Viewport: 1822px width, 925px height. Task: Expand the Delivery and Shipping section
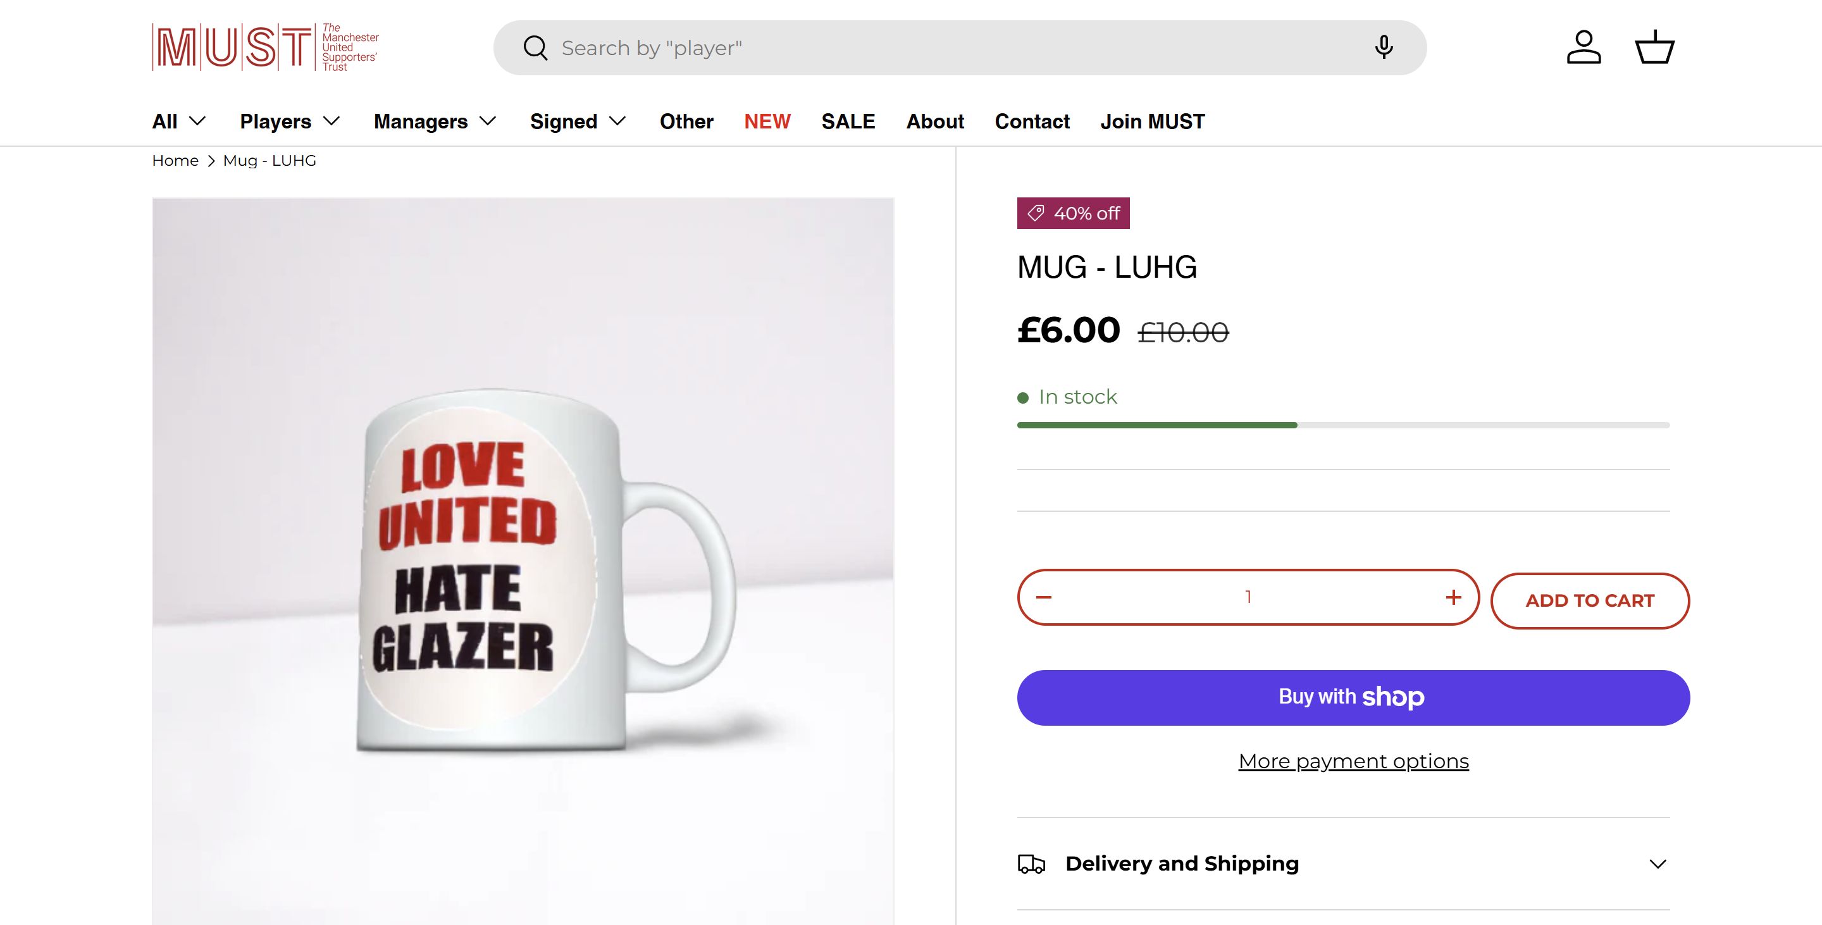click(x=1343, y=864)
